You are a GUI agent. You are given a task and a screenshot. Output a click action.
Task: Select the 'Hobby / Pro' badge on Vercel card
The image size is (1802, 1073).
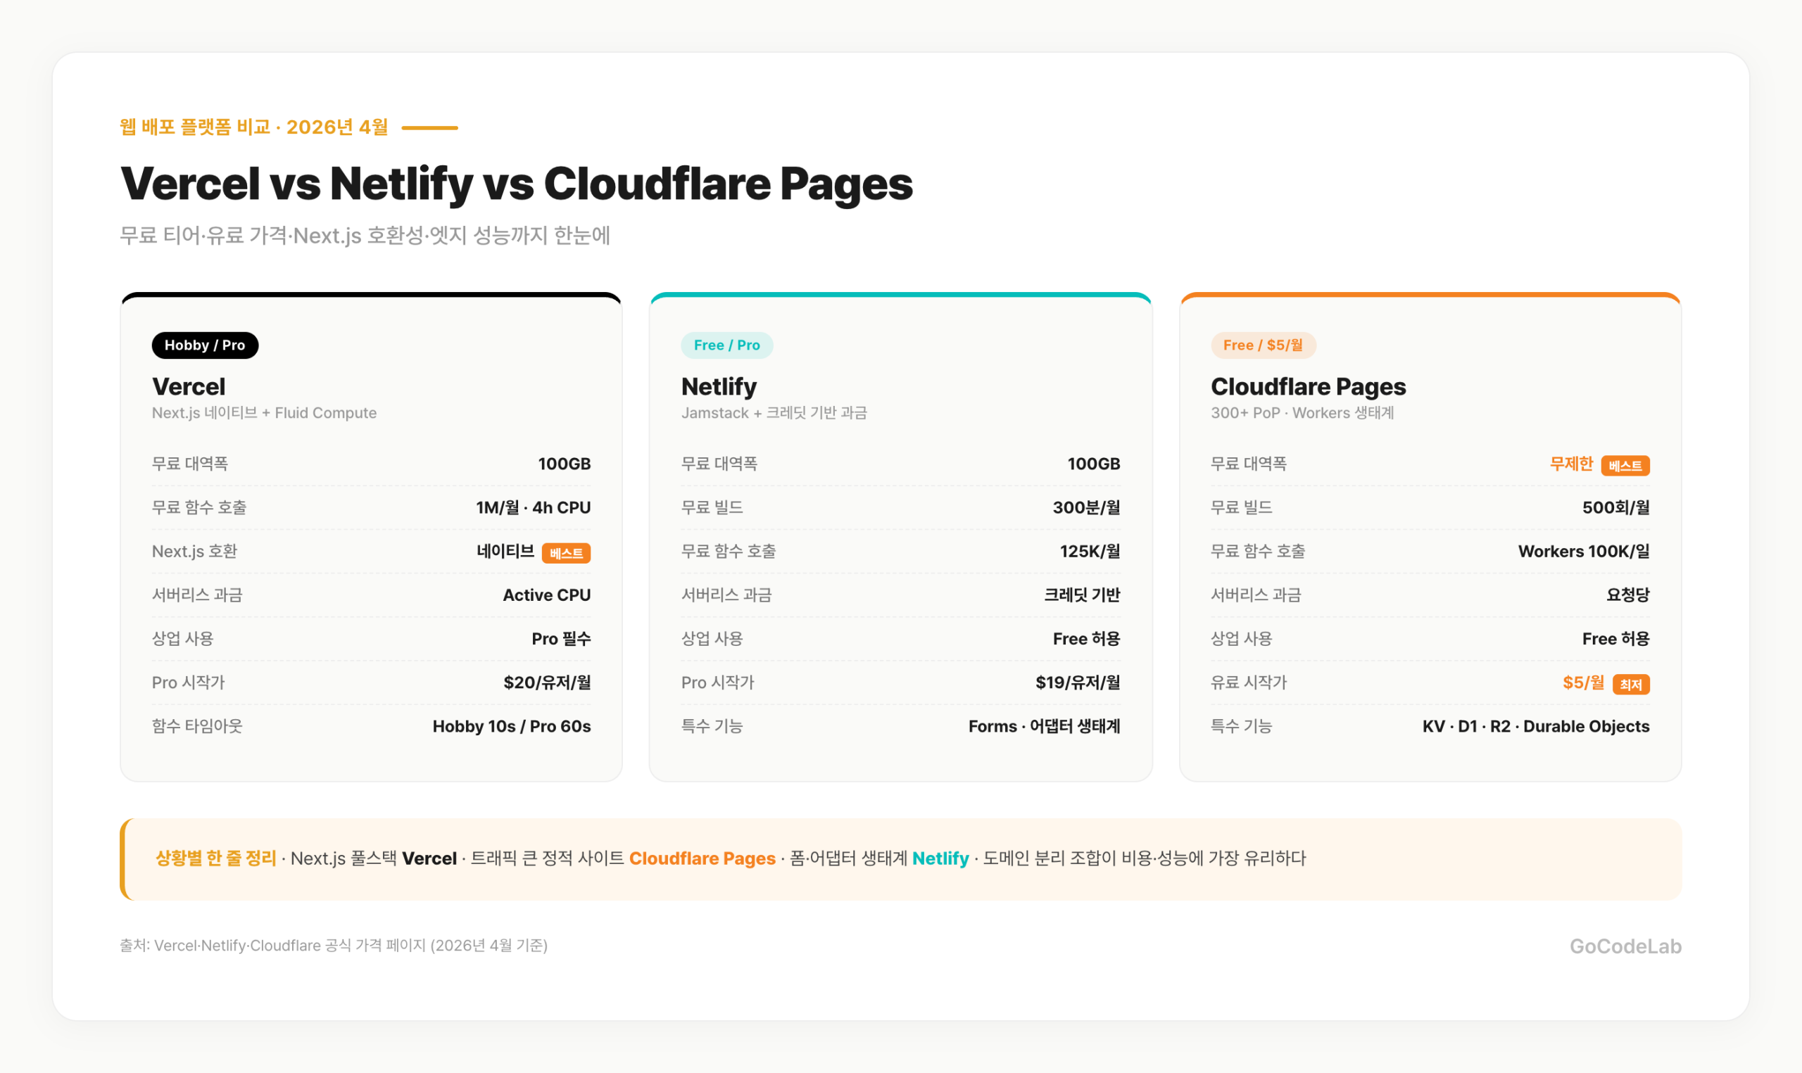[x=205, y=345]
